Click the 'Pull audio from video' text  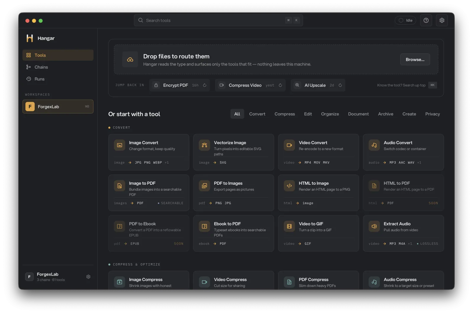point(401,230)
